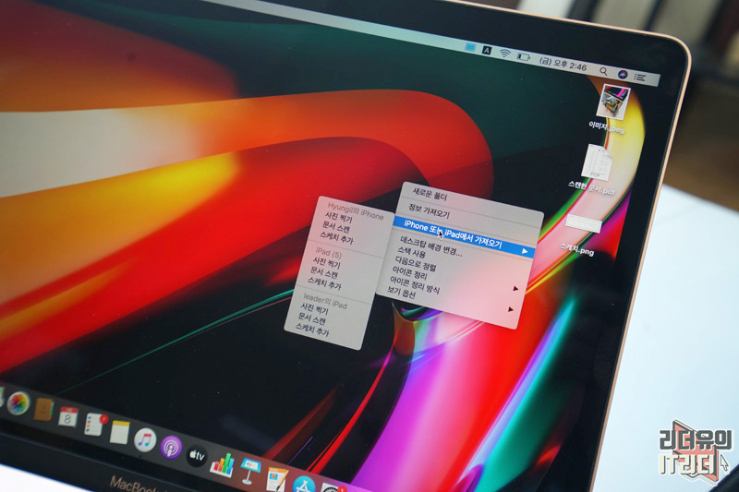Choose 보기 옵션 menu item
The image size is (739, 492).
click(x=401, y=293)
